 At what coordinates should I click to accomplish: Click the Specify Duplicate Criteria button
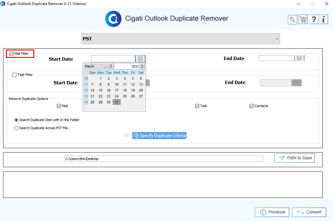click(159, 136)
